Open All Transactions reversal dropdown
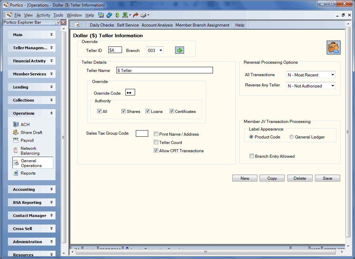The image size is (355, 259). 311,75
